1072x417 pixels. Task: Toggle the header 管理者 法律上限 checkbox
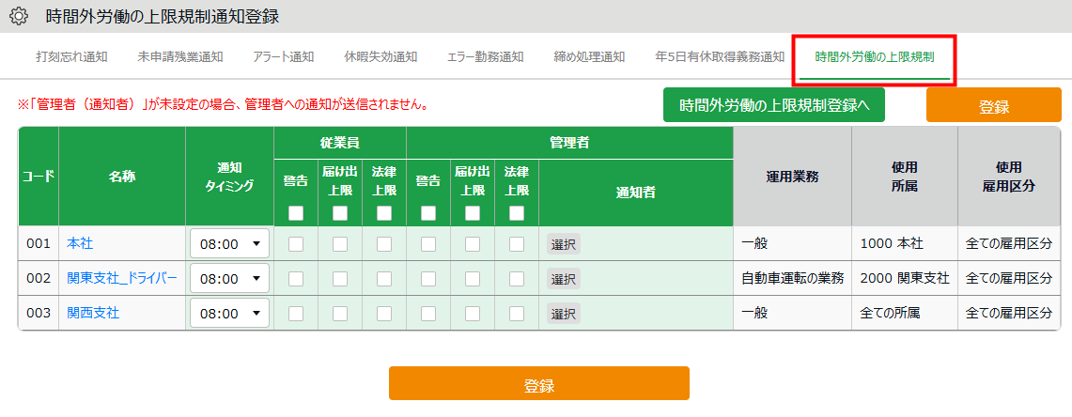click(x=517, y=213)
